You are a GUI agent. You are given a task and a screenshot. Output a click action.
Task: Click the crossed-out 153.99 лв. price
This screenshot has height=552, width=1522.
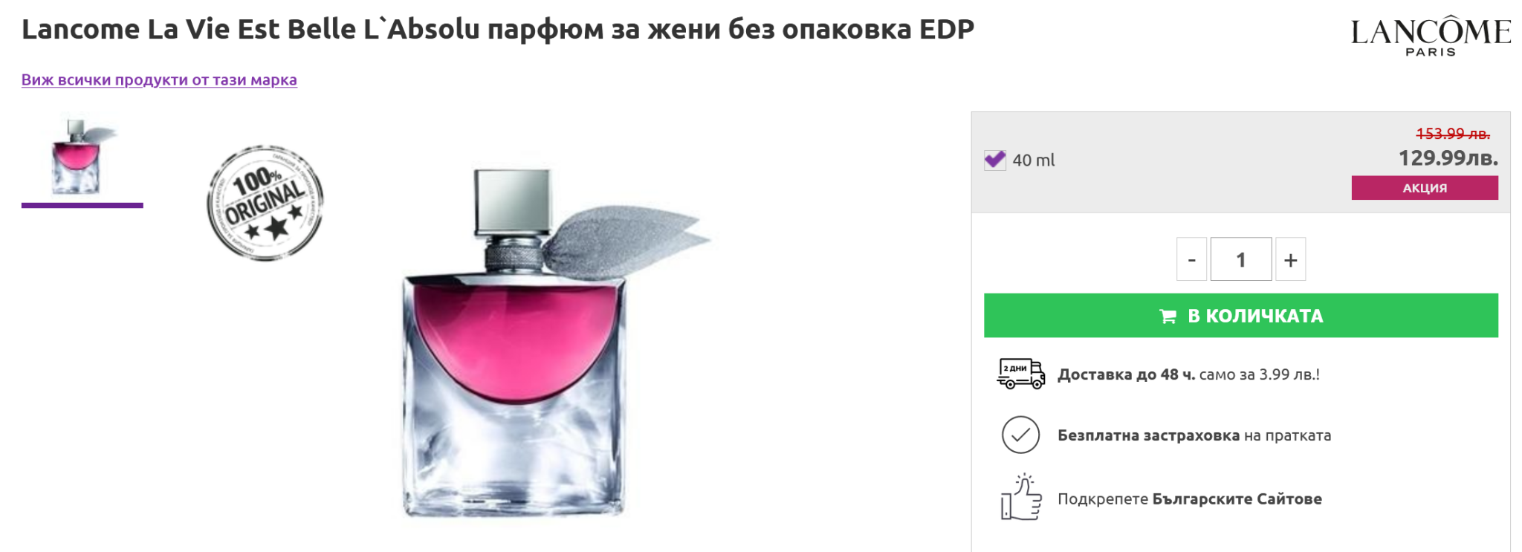1453,134
